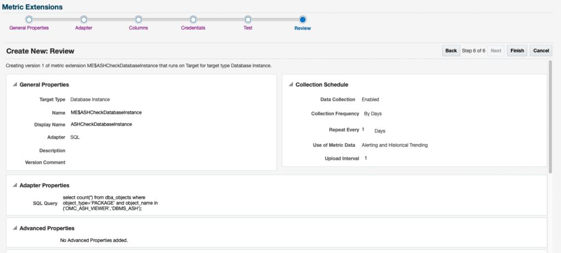Click the Description label

pyautogui.click(x=52, y=151)
